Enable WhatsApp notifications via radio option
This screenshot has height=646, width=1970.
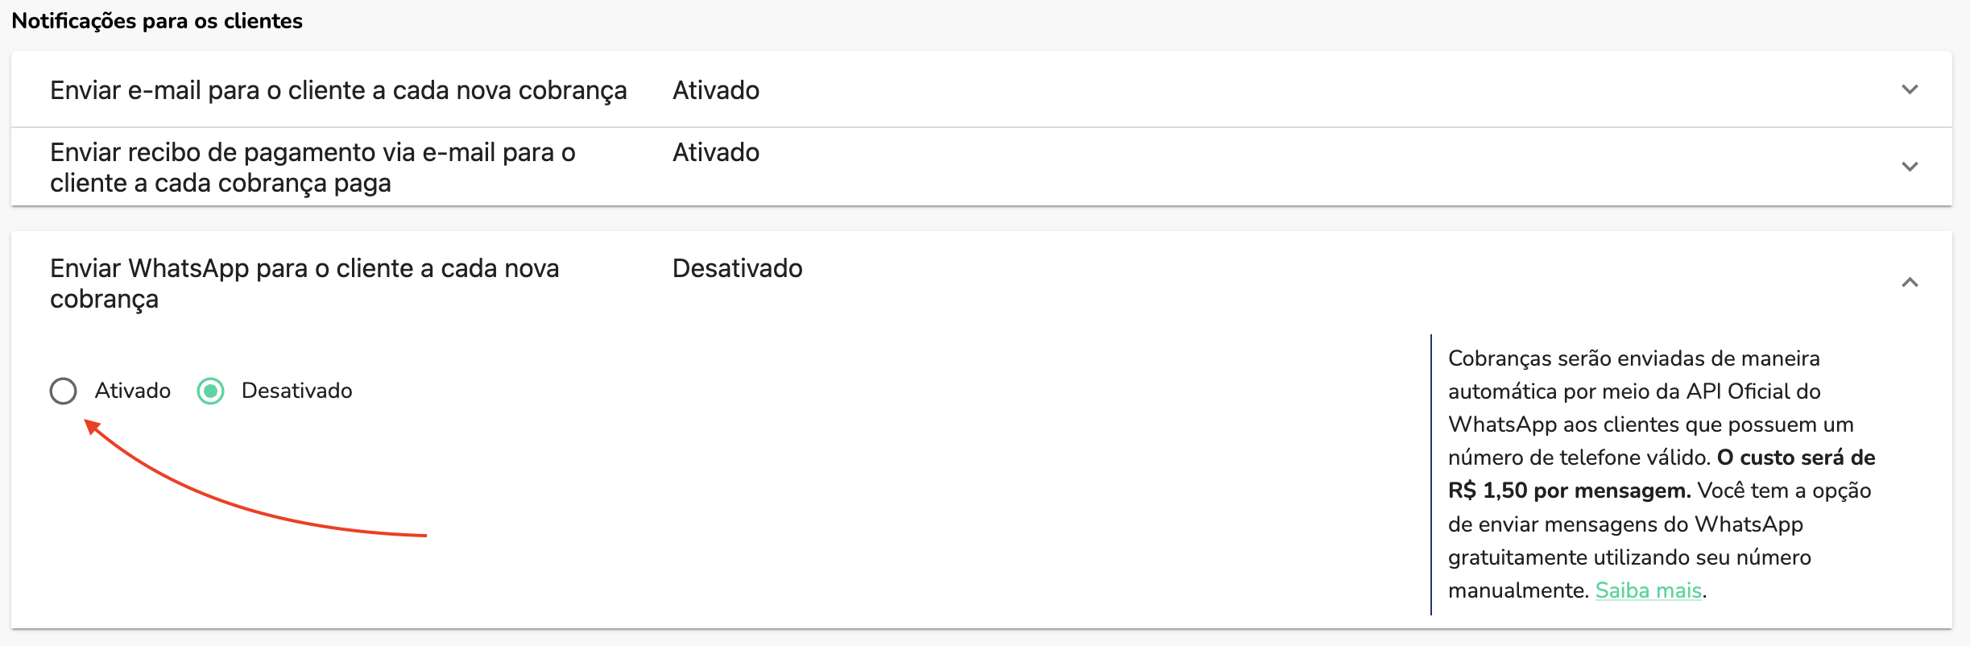[64, 391]
